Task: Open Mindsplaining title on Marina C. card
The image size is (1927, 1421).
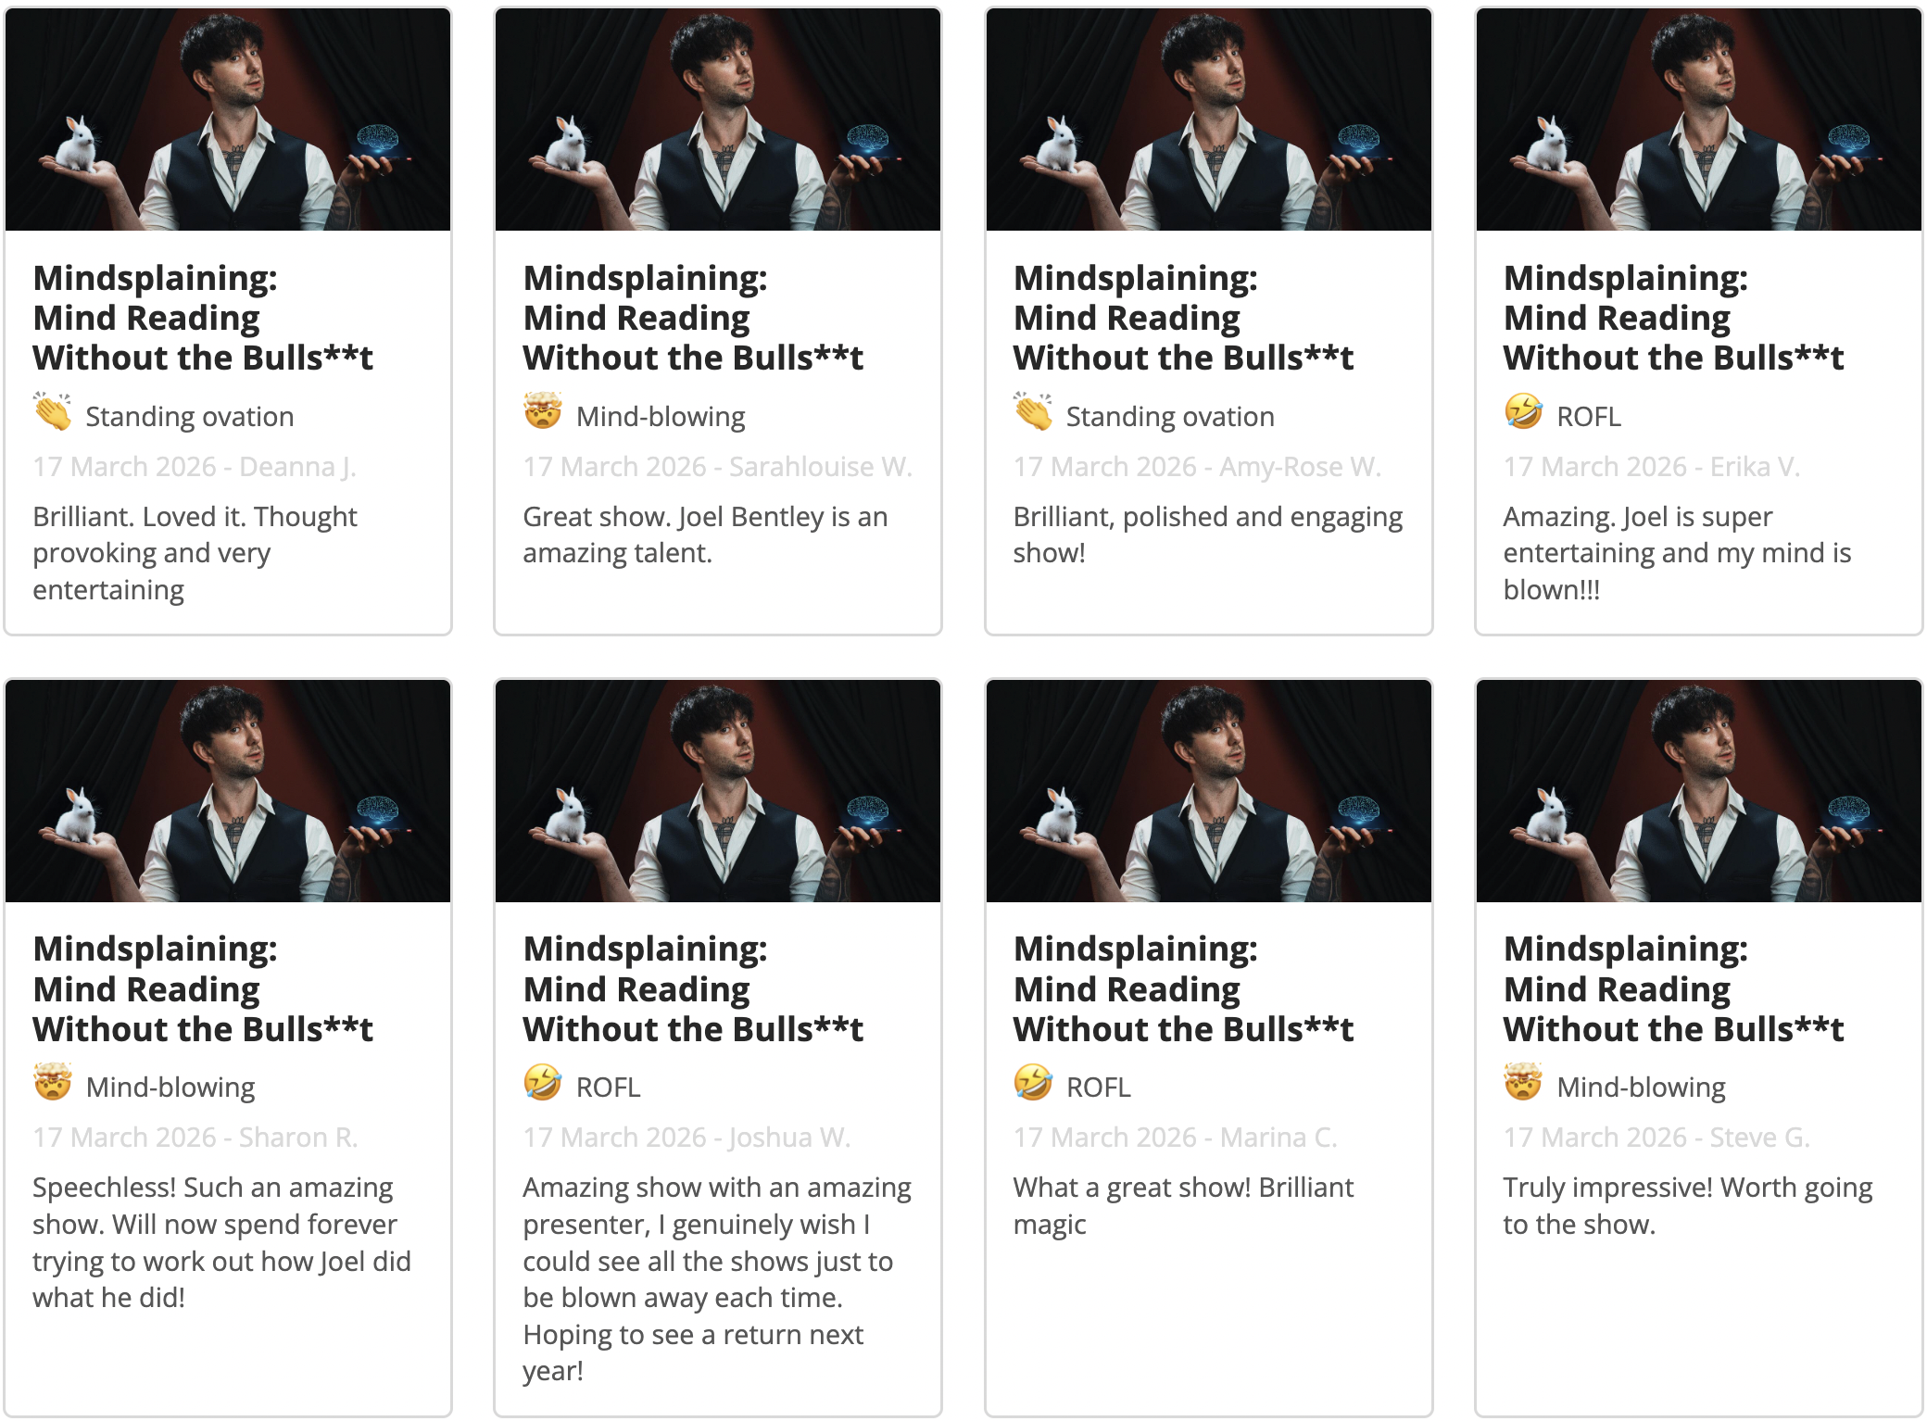Action: 1183,989
